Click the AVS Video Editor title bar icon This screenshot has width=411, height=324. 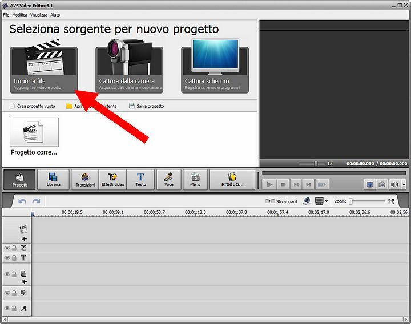click(5, 6)
